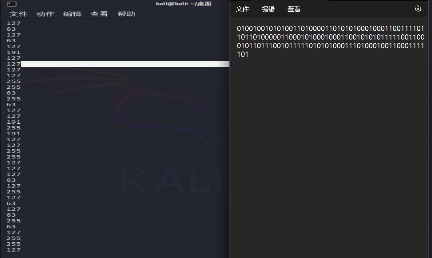The width and height of the screenshot is (432, 258).
Task: Click the second line of binary text in Notepad
Action: click(330, 37)
